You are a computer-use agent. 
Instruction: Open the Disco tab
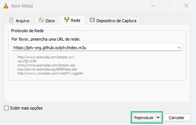tap(46, 20)
